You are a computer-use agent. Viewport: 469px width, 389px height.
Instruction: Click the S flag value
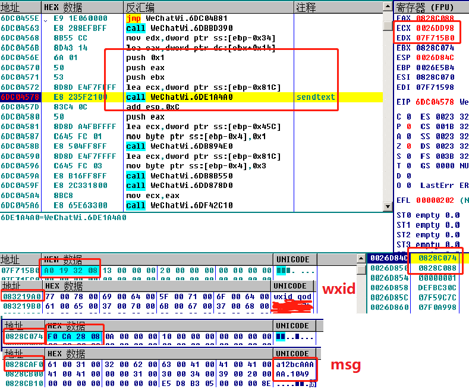[409, 156]
